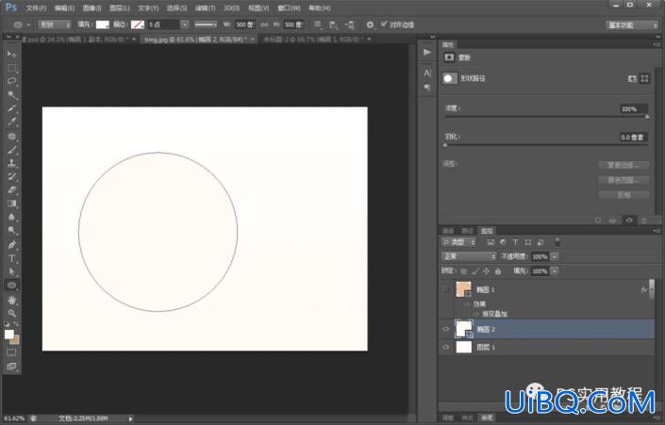Click the stroke color swatch in options bar

[138, 25]
